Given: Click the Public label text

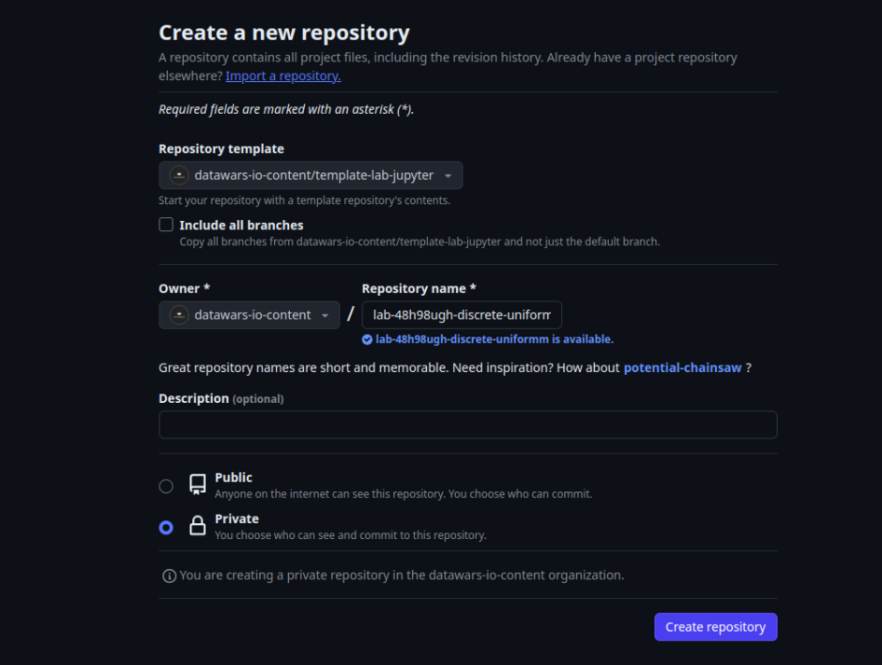Looking at the screenshot, I should pos(233,478).
